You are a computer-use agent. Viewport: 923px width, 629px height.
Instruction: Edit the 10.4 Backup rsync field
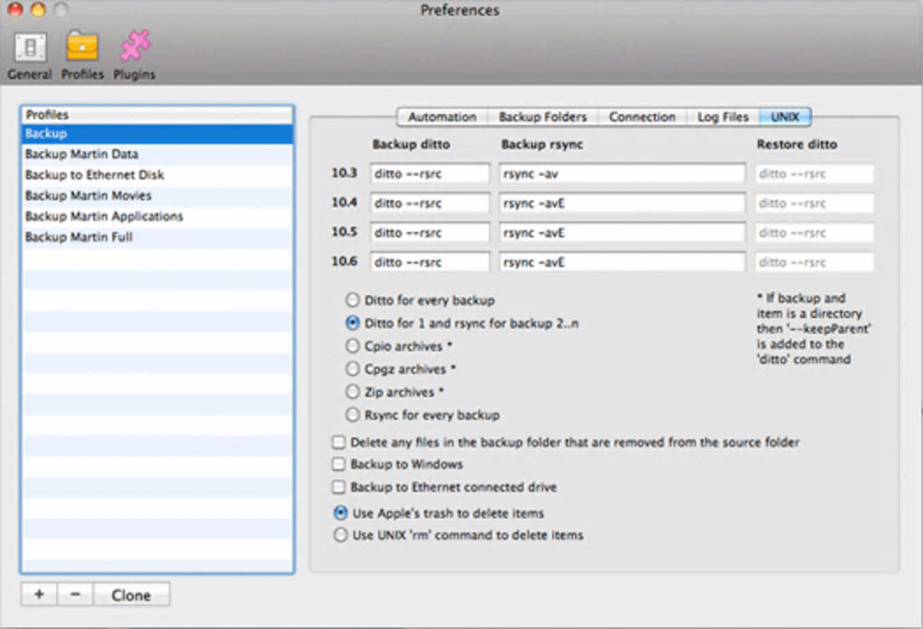click(623, 203)
